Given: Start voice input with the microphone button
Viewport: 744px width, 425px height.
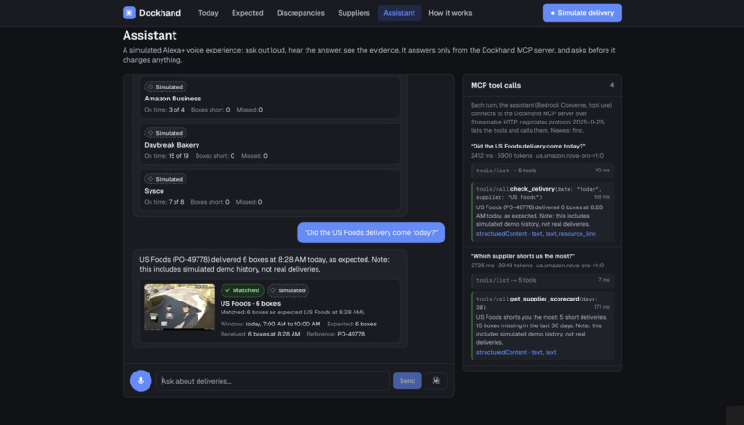Looking at the screenshot, I should pyautogui.click(x=141, y=381).
